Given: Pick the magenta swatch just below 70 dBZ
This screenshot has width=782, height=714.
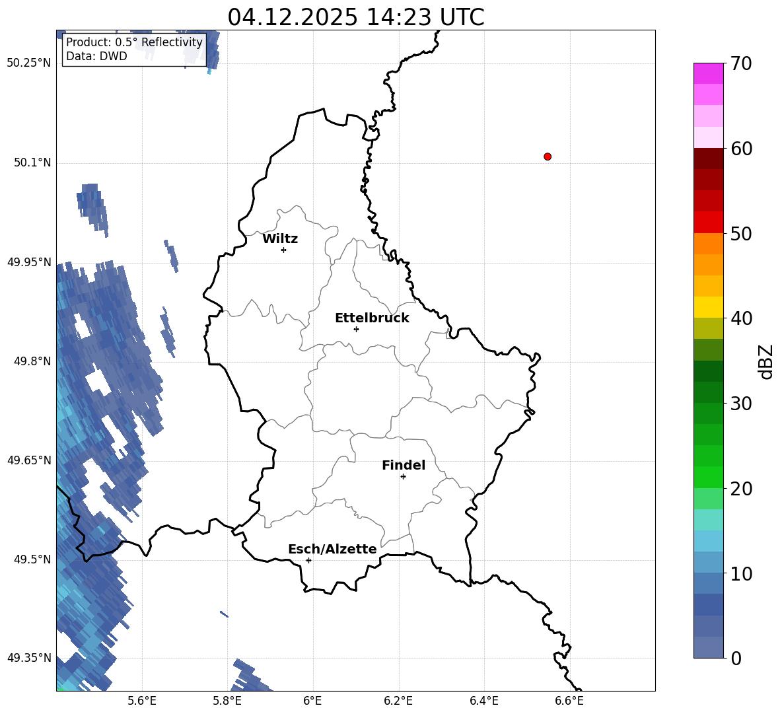Looking at the screenshot, I should coord(708,74).
